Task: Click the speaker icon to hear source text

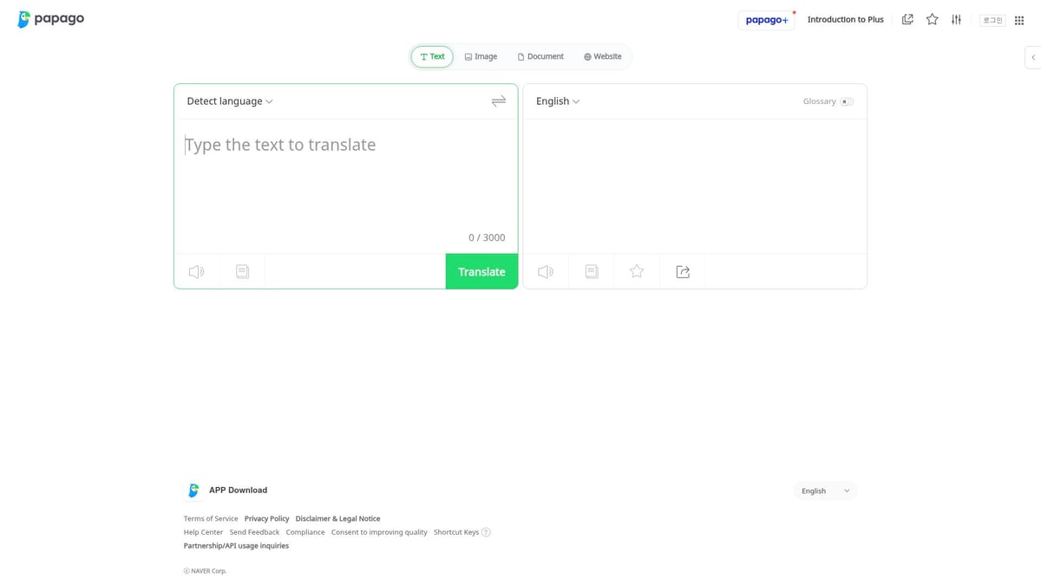Action: pos(196,271)
